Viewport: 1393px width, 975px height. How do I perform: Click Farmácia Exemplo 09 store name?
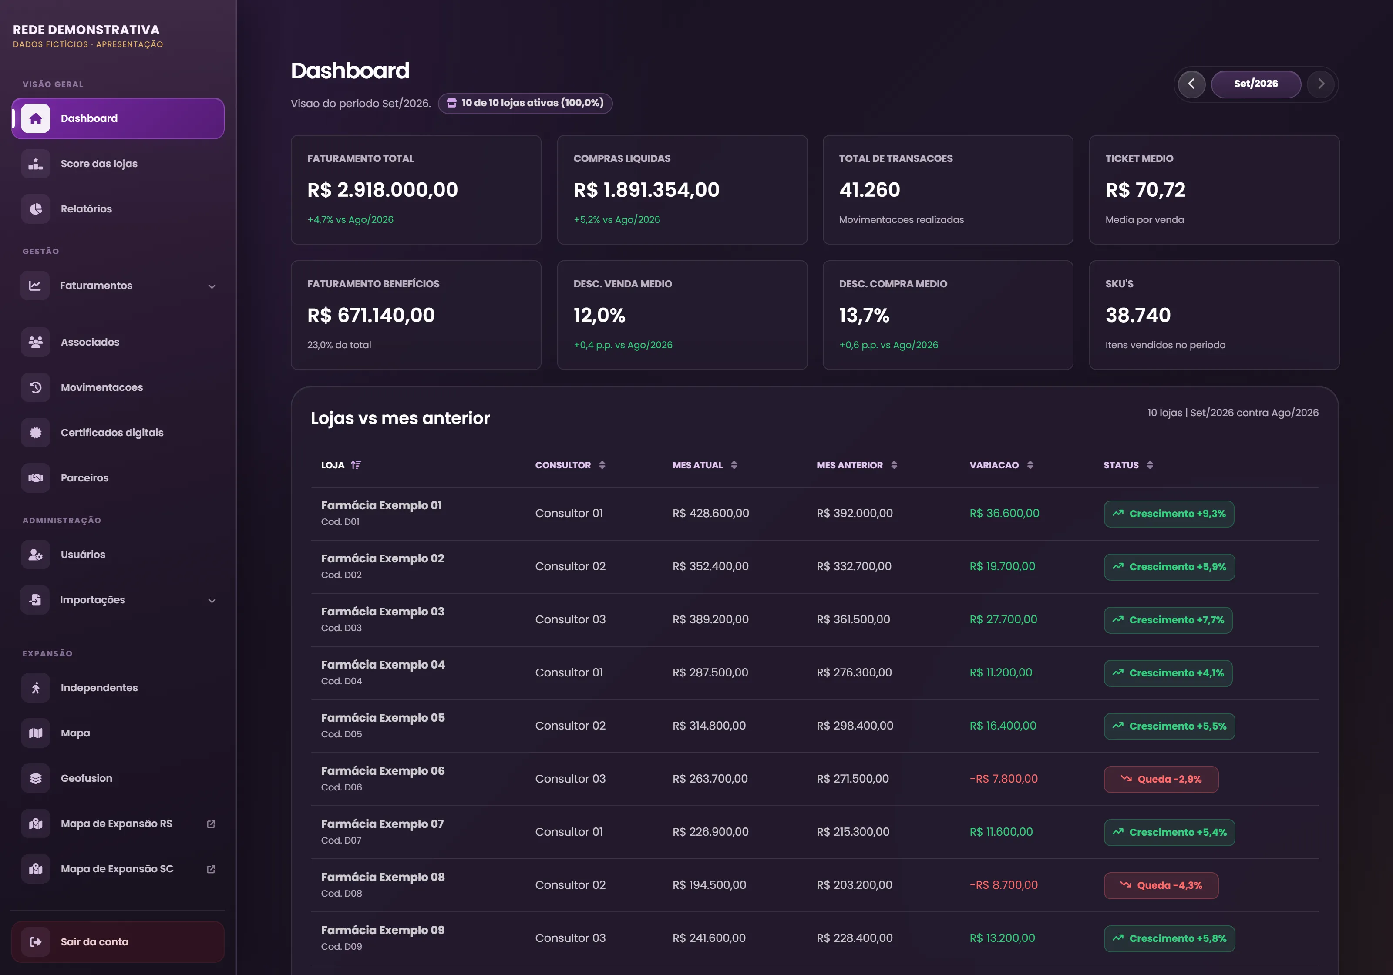383,930
